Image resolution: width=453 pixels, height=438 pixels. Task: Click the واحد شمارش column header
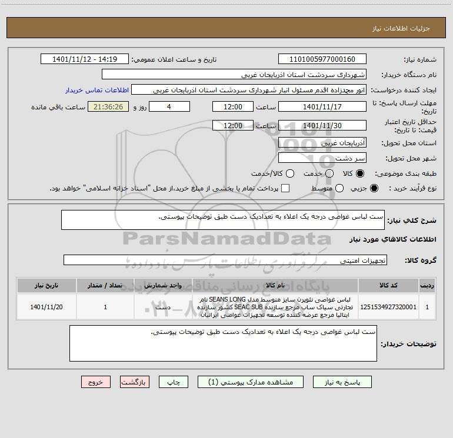163,286
